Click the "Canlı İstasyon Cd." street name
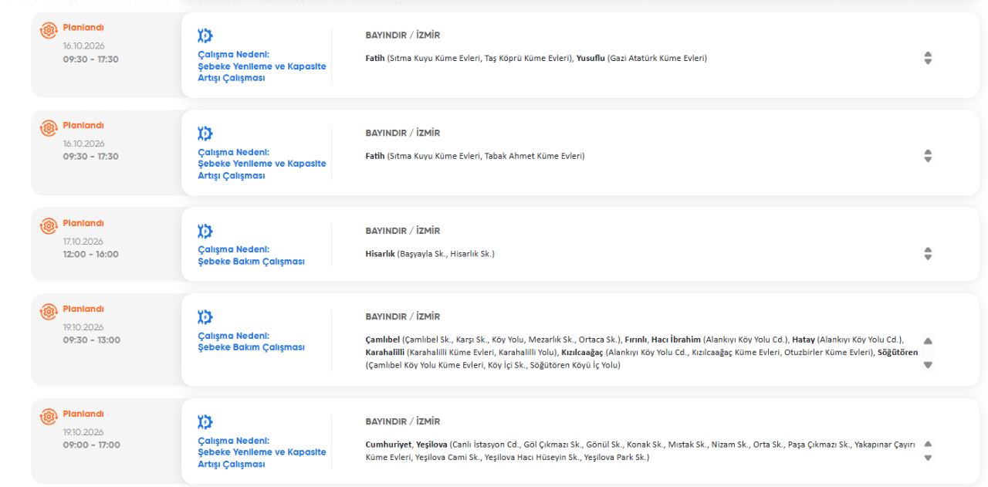 pyautogui.click(x=485, y=445)
